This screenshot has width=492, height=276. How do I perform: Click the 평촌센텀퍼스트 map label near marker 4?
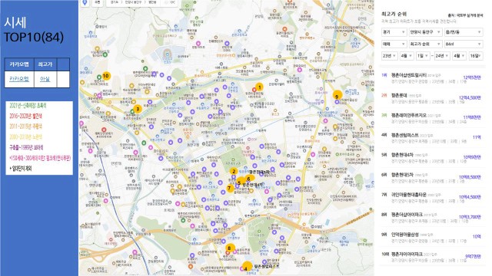coord(267,266)
